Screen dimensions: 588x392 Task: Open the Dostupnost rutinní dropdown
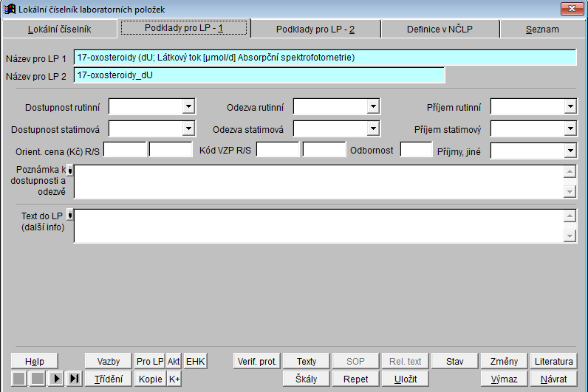click(x=189, y=107)
